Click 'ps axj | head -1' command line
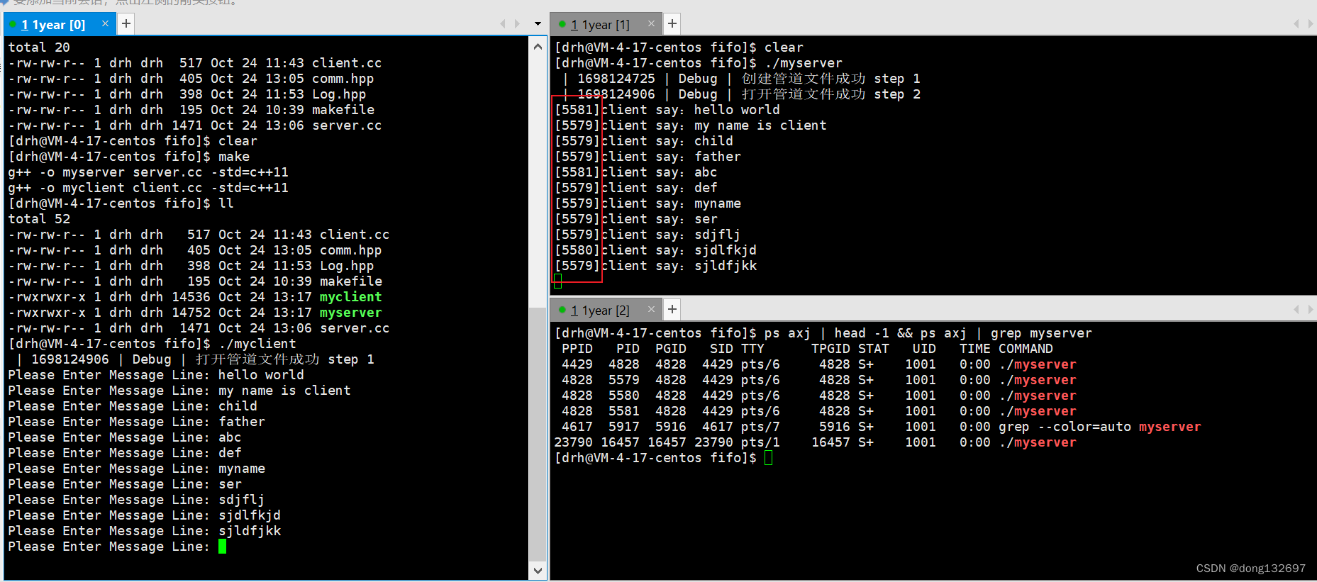 click(x=823, y=333)
